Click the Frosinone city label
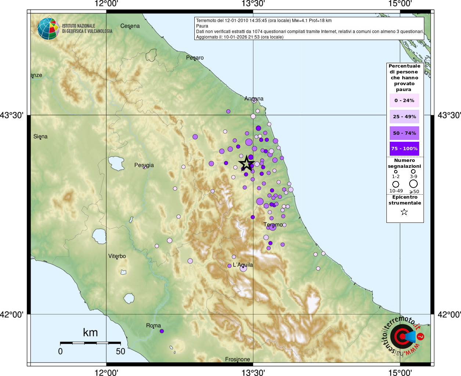461x376 pixels. tap(238, 359)
